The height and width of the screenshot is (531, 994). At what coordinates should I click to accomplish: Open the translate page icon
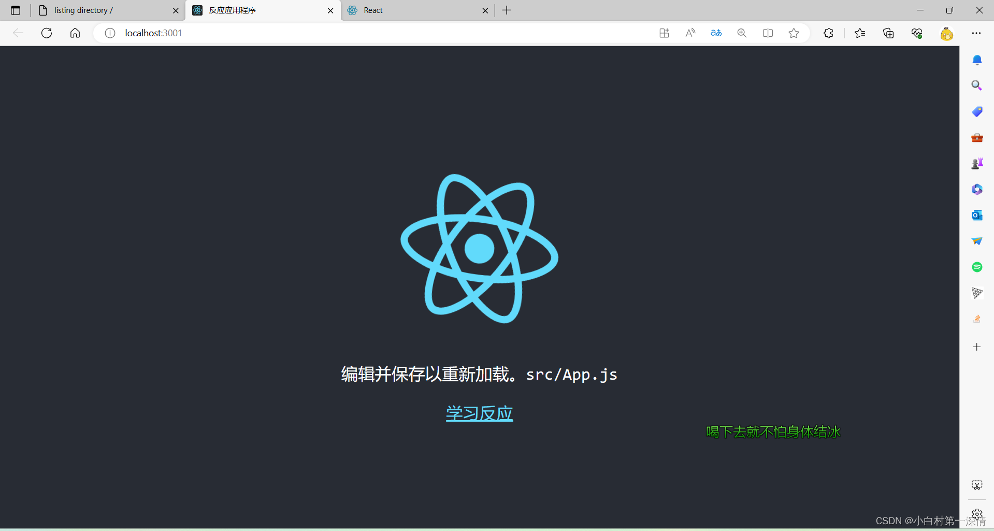point(716,33)
